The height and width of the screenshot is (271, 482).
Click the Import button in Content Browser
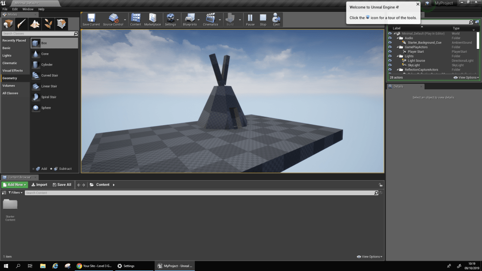click(x=40, y=185)
